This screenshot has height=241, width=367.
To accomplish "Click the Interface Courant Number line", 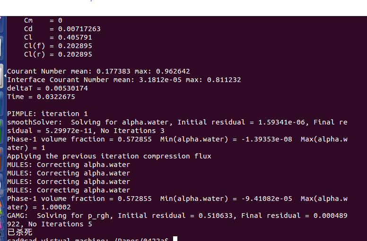I will [x=124, y=80].
